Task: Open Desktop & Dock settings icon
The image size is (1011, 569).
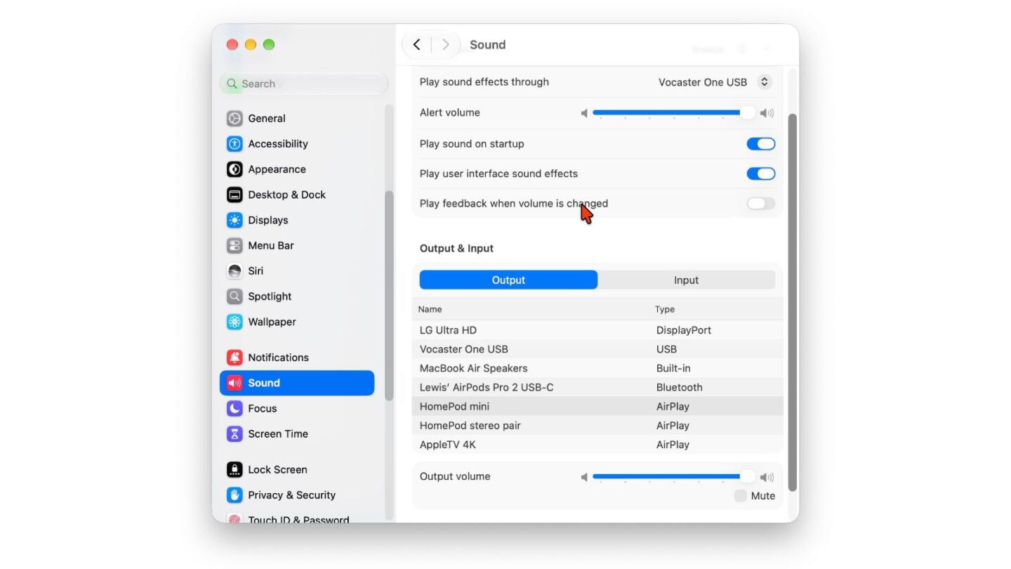Action: pos(234,195)
